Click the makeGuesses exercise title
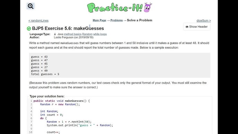 [68, 28]
